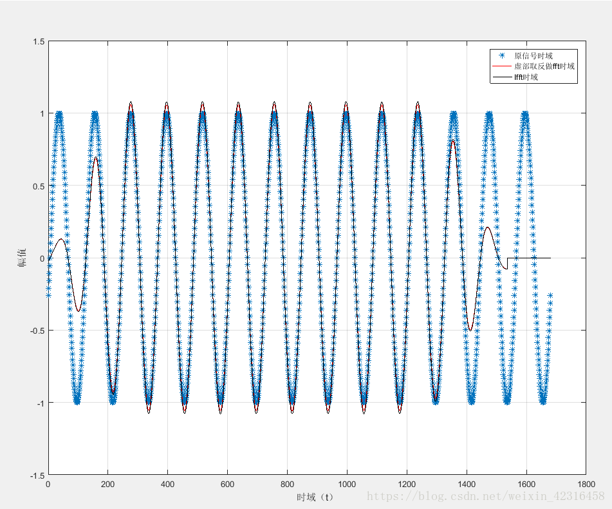
Task: Click the y-axis tick label -1.5 at bottom
Action: pyautogui.click(x=38, y=475)
